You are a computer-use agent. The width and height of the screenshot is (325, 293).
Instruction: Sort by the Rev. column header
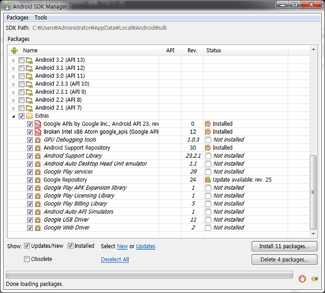tap(192, 50)
